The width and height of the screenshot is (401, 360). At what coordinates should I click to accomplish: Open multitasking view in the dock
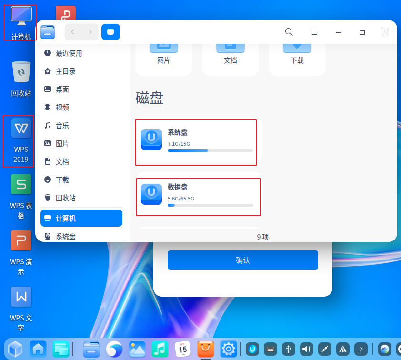click(61, 349)
